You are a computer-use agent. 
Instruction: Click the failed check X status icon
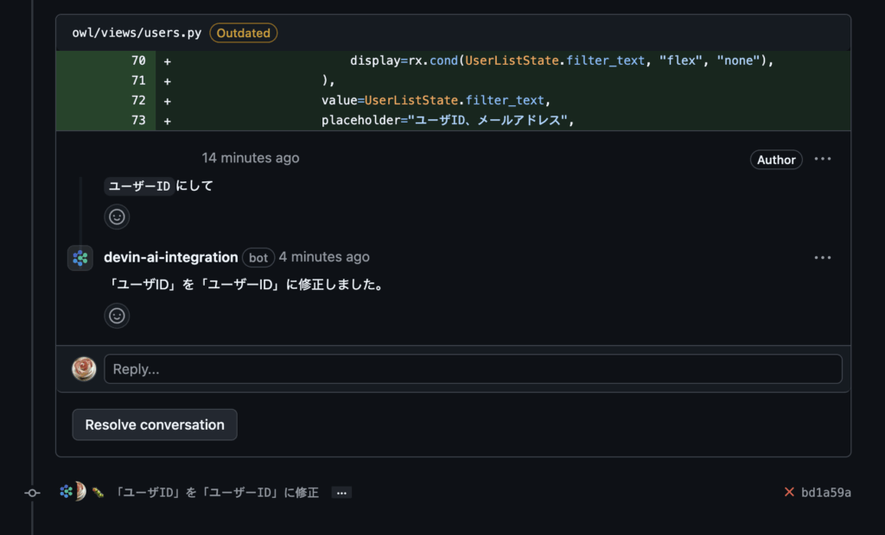[789, 492]
